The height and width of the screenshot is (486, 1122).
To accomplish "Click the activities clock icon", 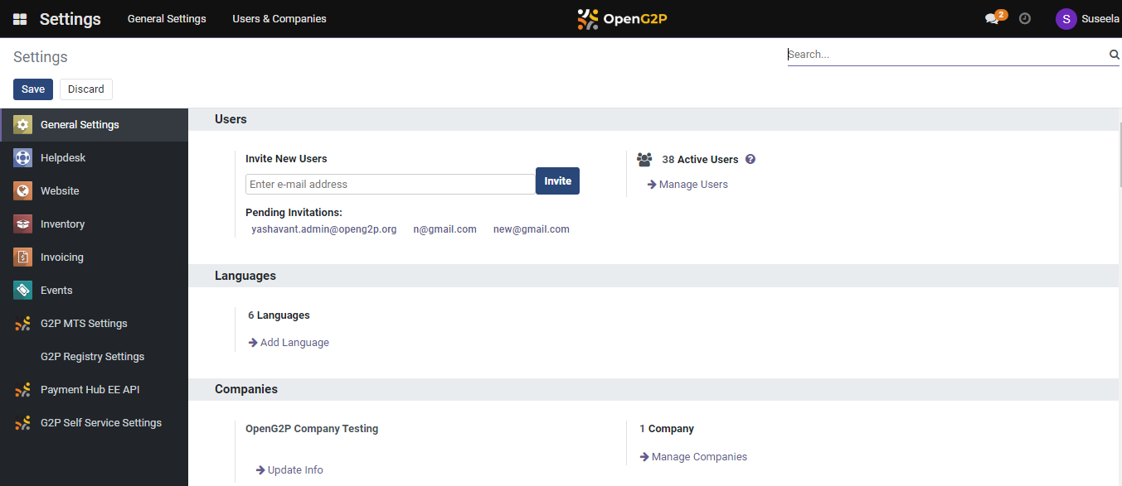I will 1025,19.
